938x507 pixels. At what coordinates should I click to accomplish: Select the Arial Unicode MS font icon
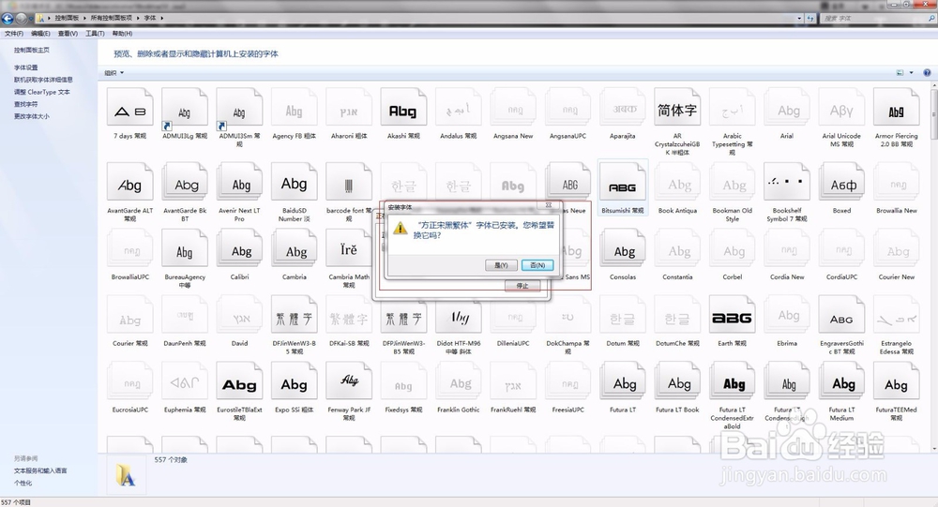click(x=841, y=109)
